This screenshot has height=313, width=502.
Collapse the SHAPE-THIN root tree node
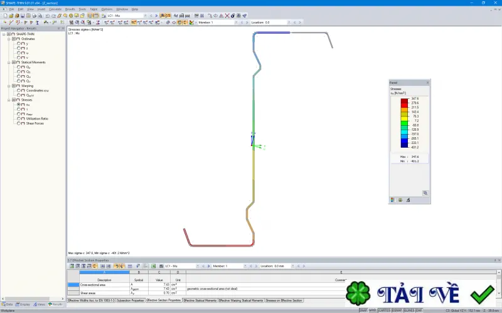pyautogui.click(x=4, y=34)
